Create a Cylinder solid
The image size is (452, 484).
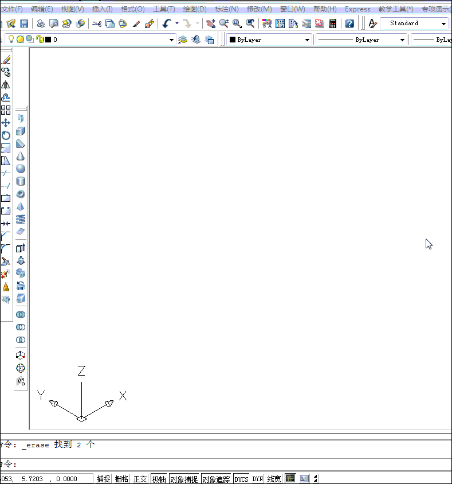point(21,181)
